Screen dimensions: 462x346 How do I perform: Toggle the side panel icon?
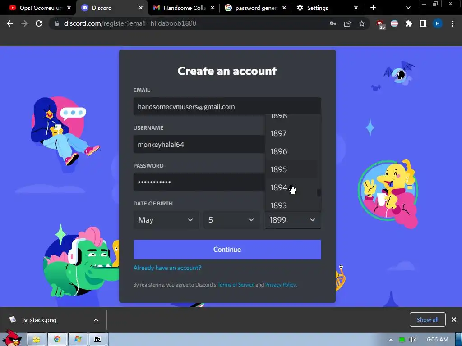(423, 23)
